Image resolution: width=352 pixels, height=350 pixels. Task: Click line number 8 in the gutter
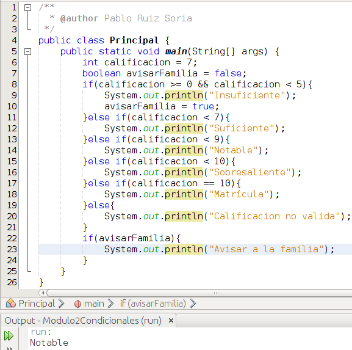(14, 84)
